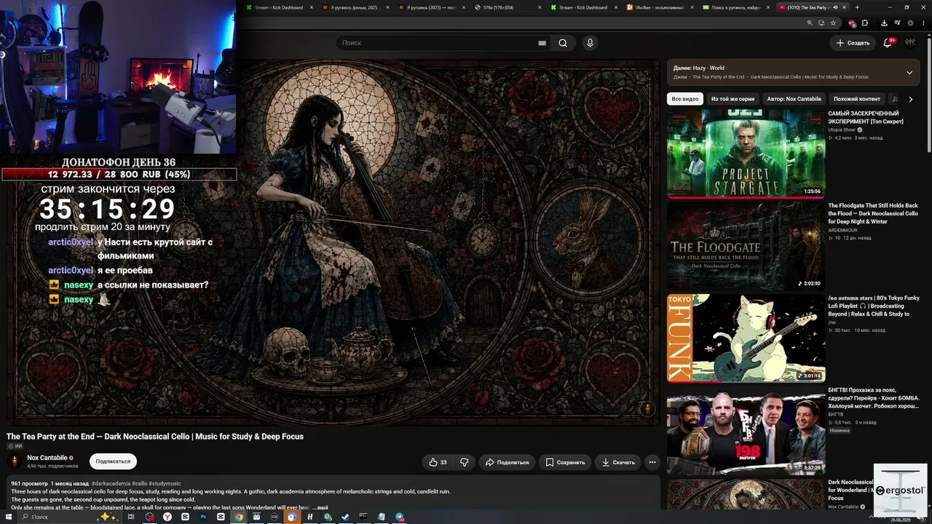Switch to the 'Vludber' browser tab
This screenshot has width=932, height=524.
click(x=659, y=7)
